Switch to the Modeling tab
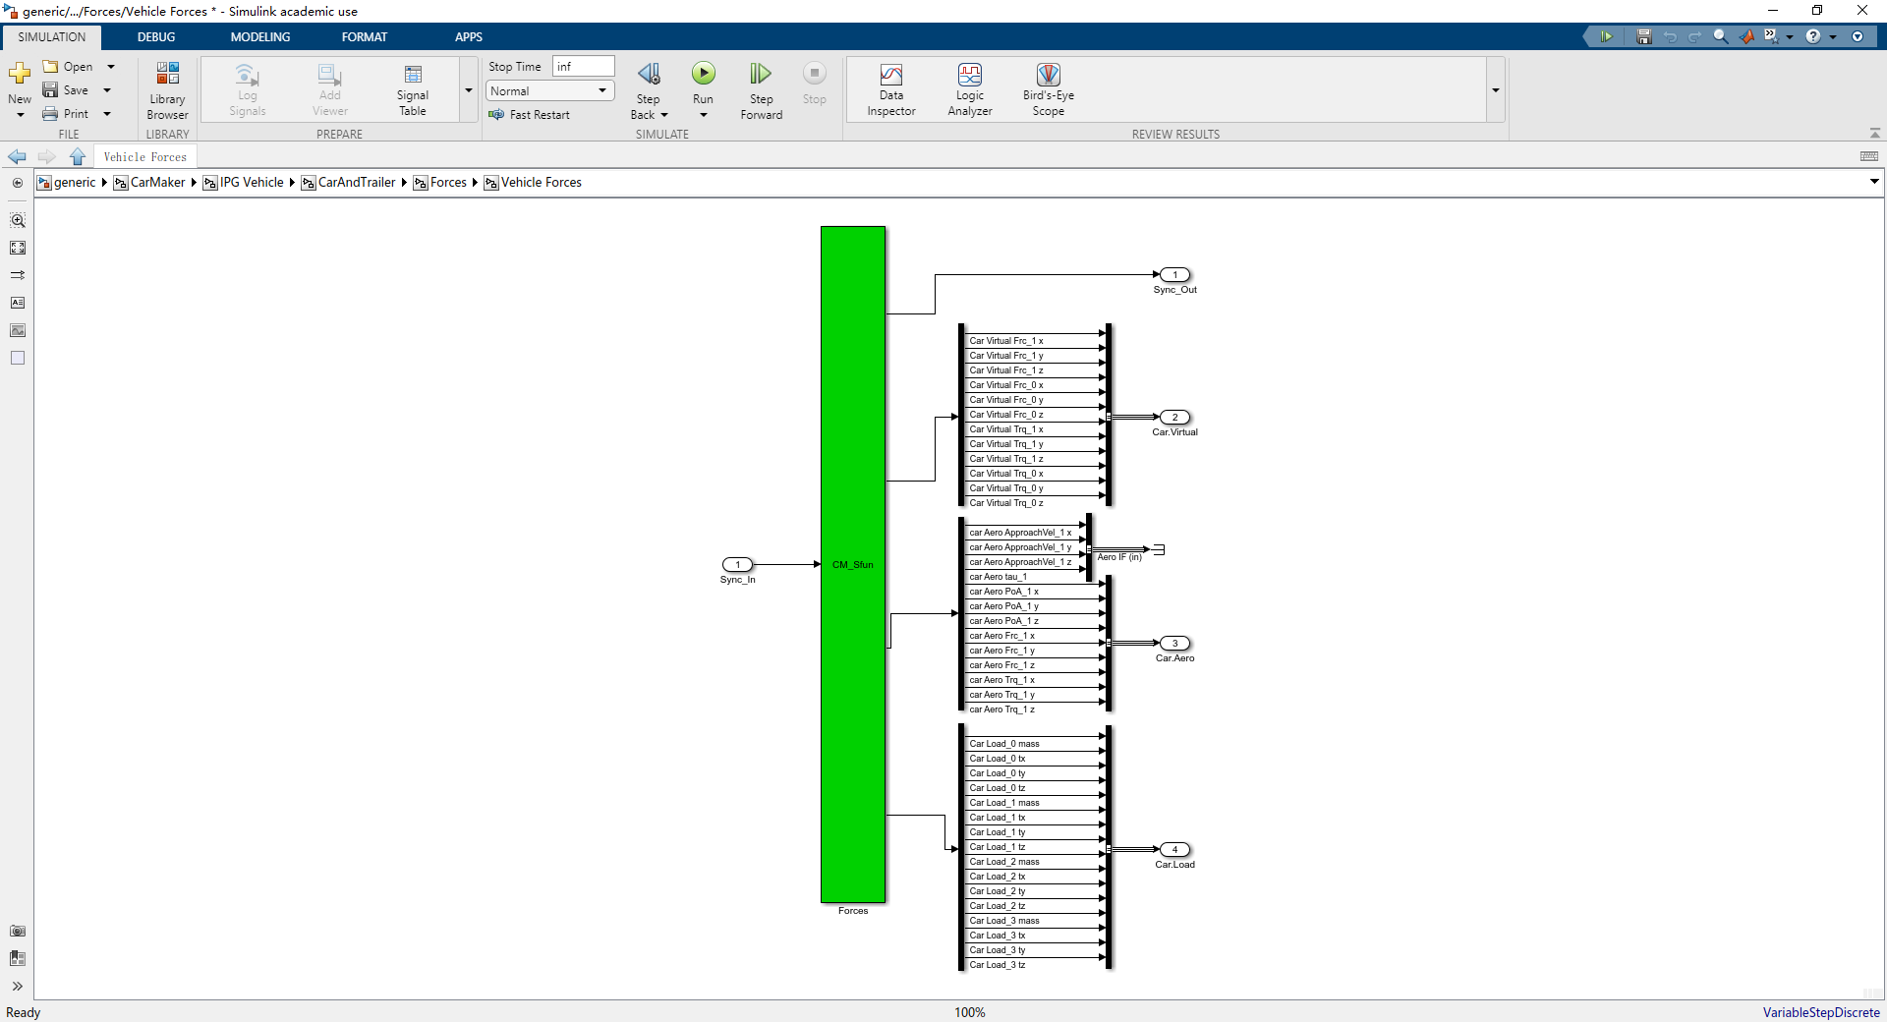1887x1022 pixels. [260, 37]
